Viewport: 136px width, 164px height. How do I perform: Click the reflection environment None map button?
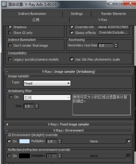tap(94, 156)
